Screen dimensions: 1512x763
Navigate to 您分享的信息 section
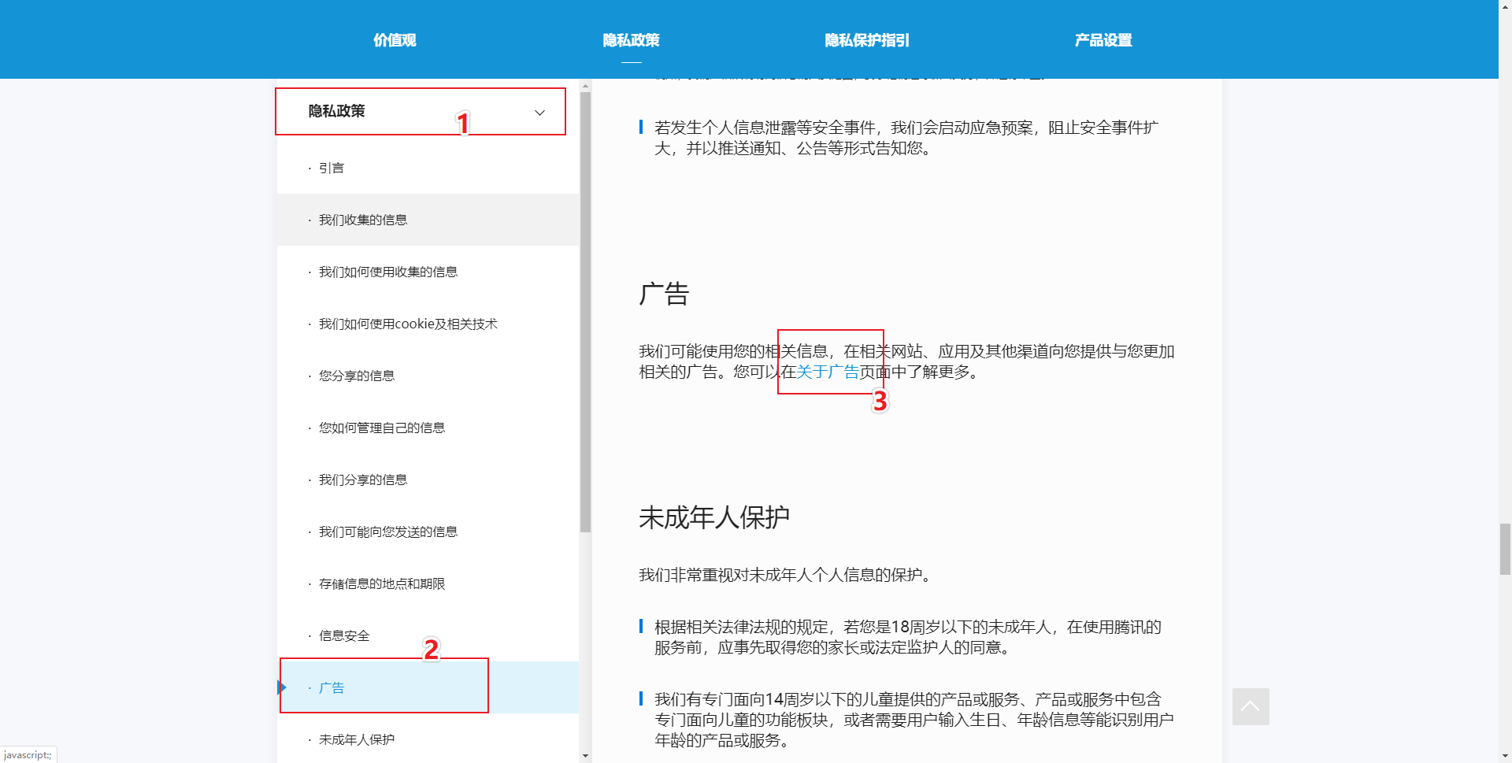[x=428, y=376]
